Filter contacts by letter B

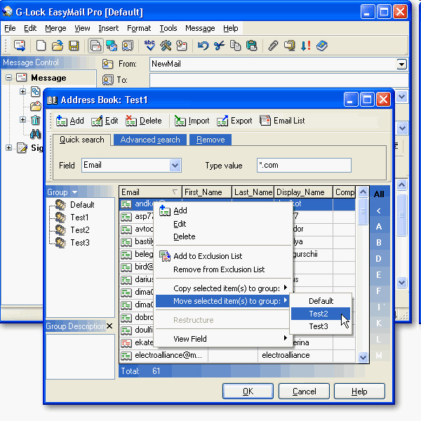pos(379,243)
